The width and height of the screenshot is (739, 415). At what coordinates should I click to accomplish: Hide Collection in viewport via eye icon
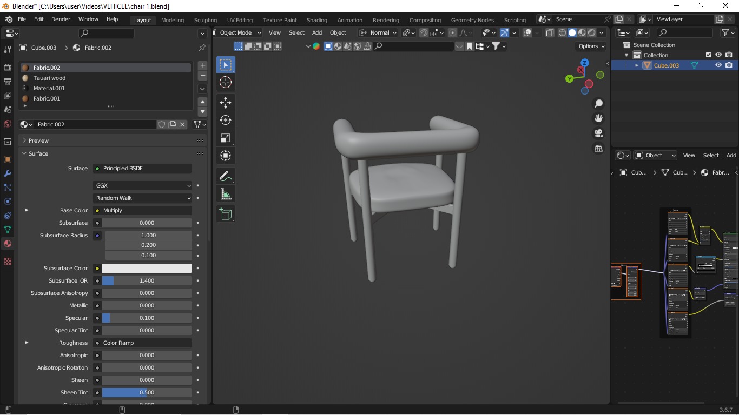coord(718,55)
